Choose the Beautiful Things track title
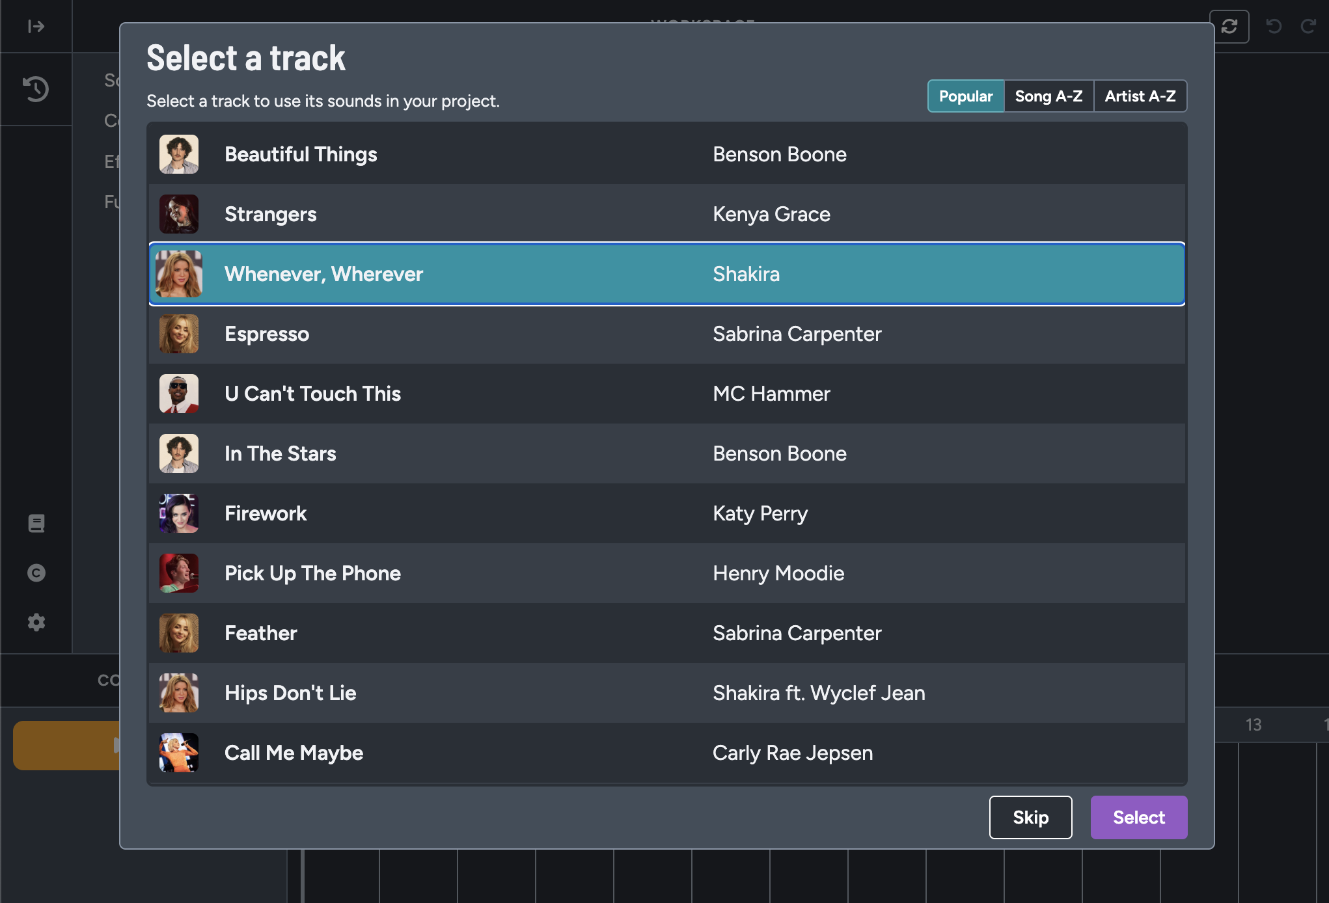The height and width of the screenshot is (903, 1329). (301, 154)
